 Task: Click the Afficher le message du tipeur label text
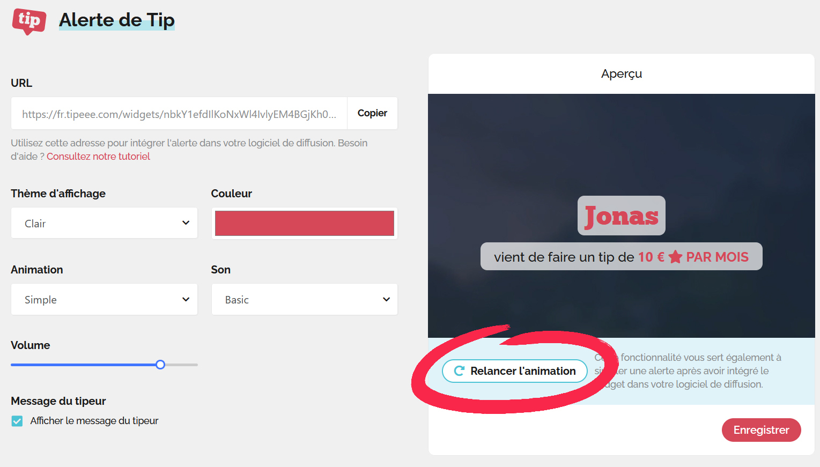point(94,421)
